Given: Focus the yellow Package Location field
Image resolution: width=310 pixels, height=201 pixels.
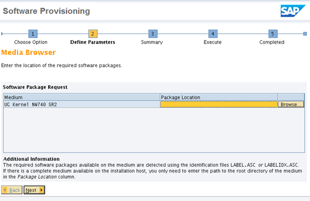Looking at the screenshot, I should pyautogui.click(x=219, y=104).
